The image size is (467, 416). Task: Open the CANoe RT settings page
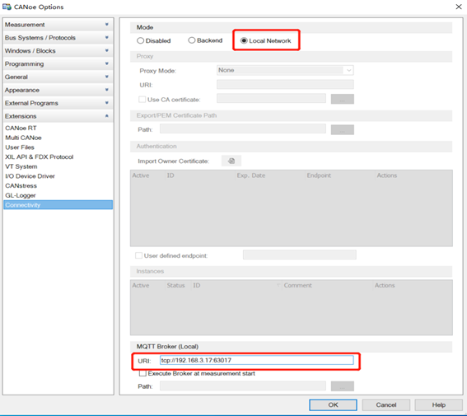coord(21,128)
